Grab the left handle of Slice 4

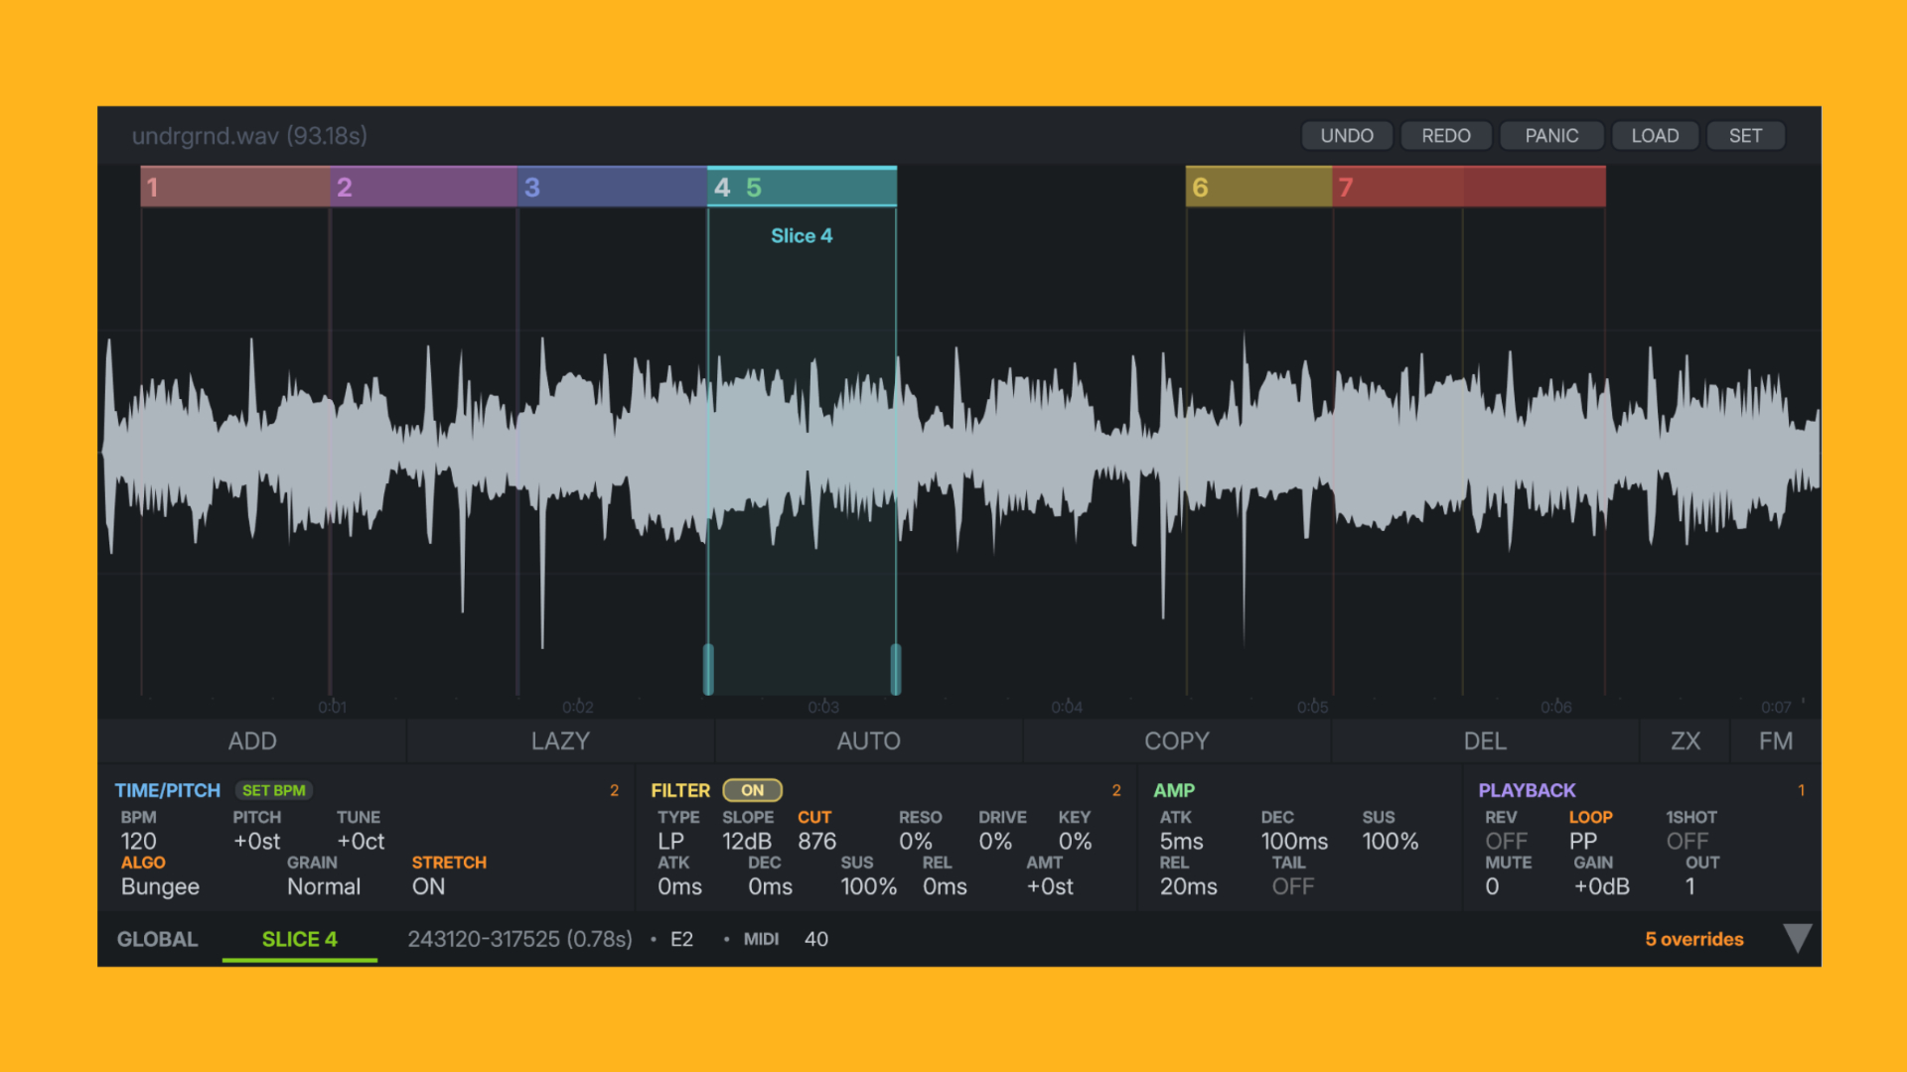[708, 668]
